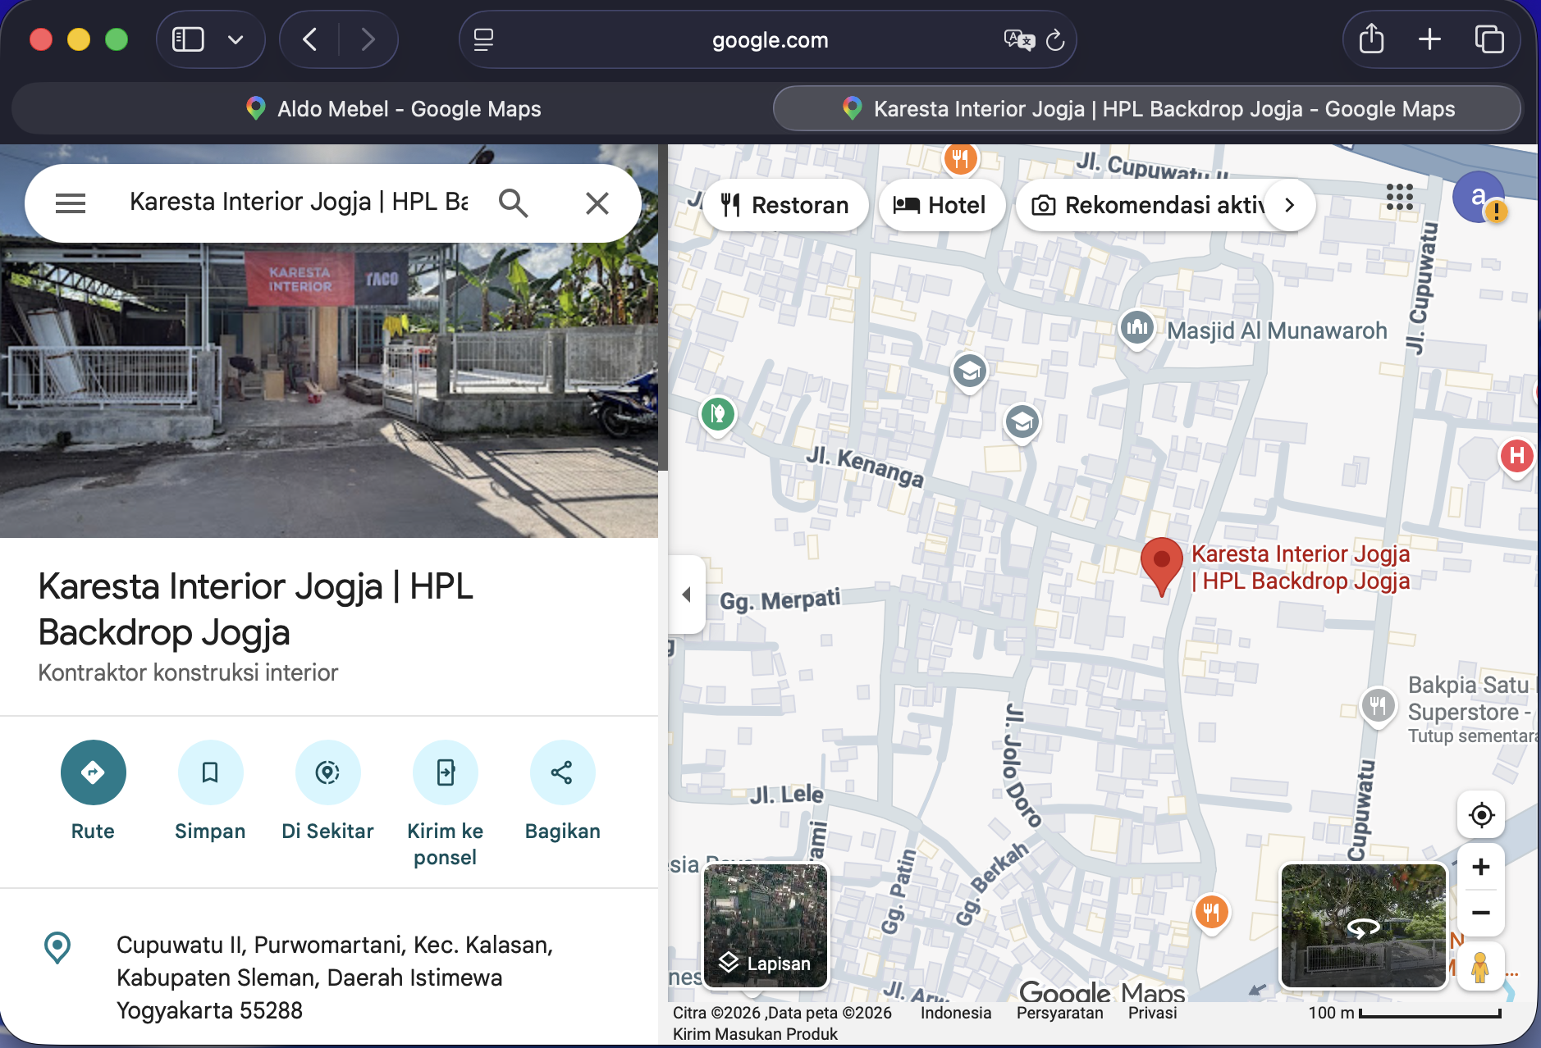Open the Indonesia region link
Screen dimensions: 1541x1048
956,1013
